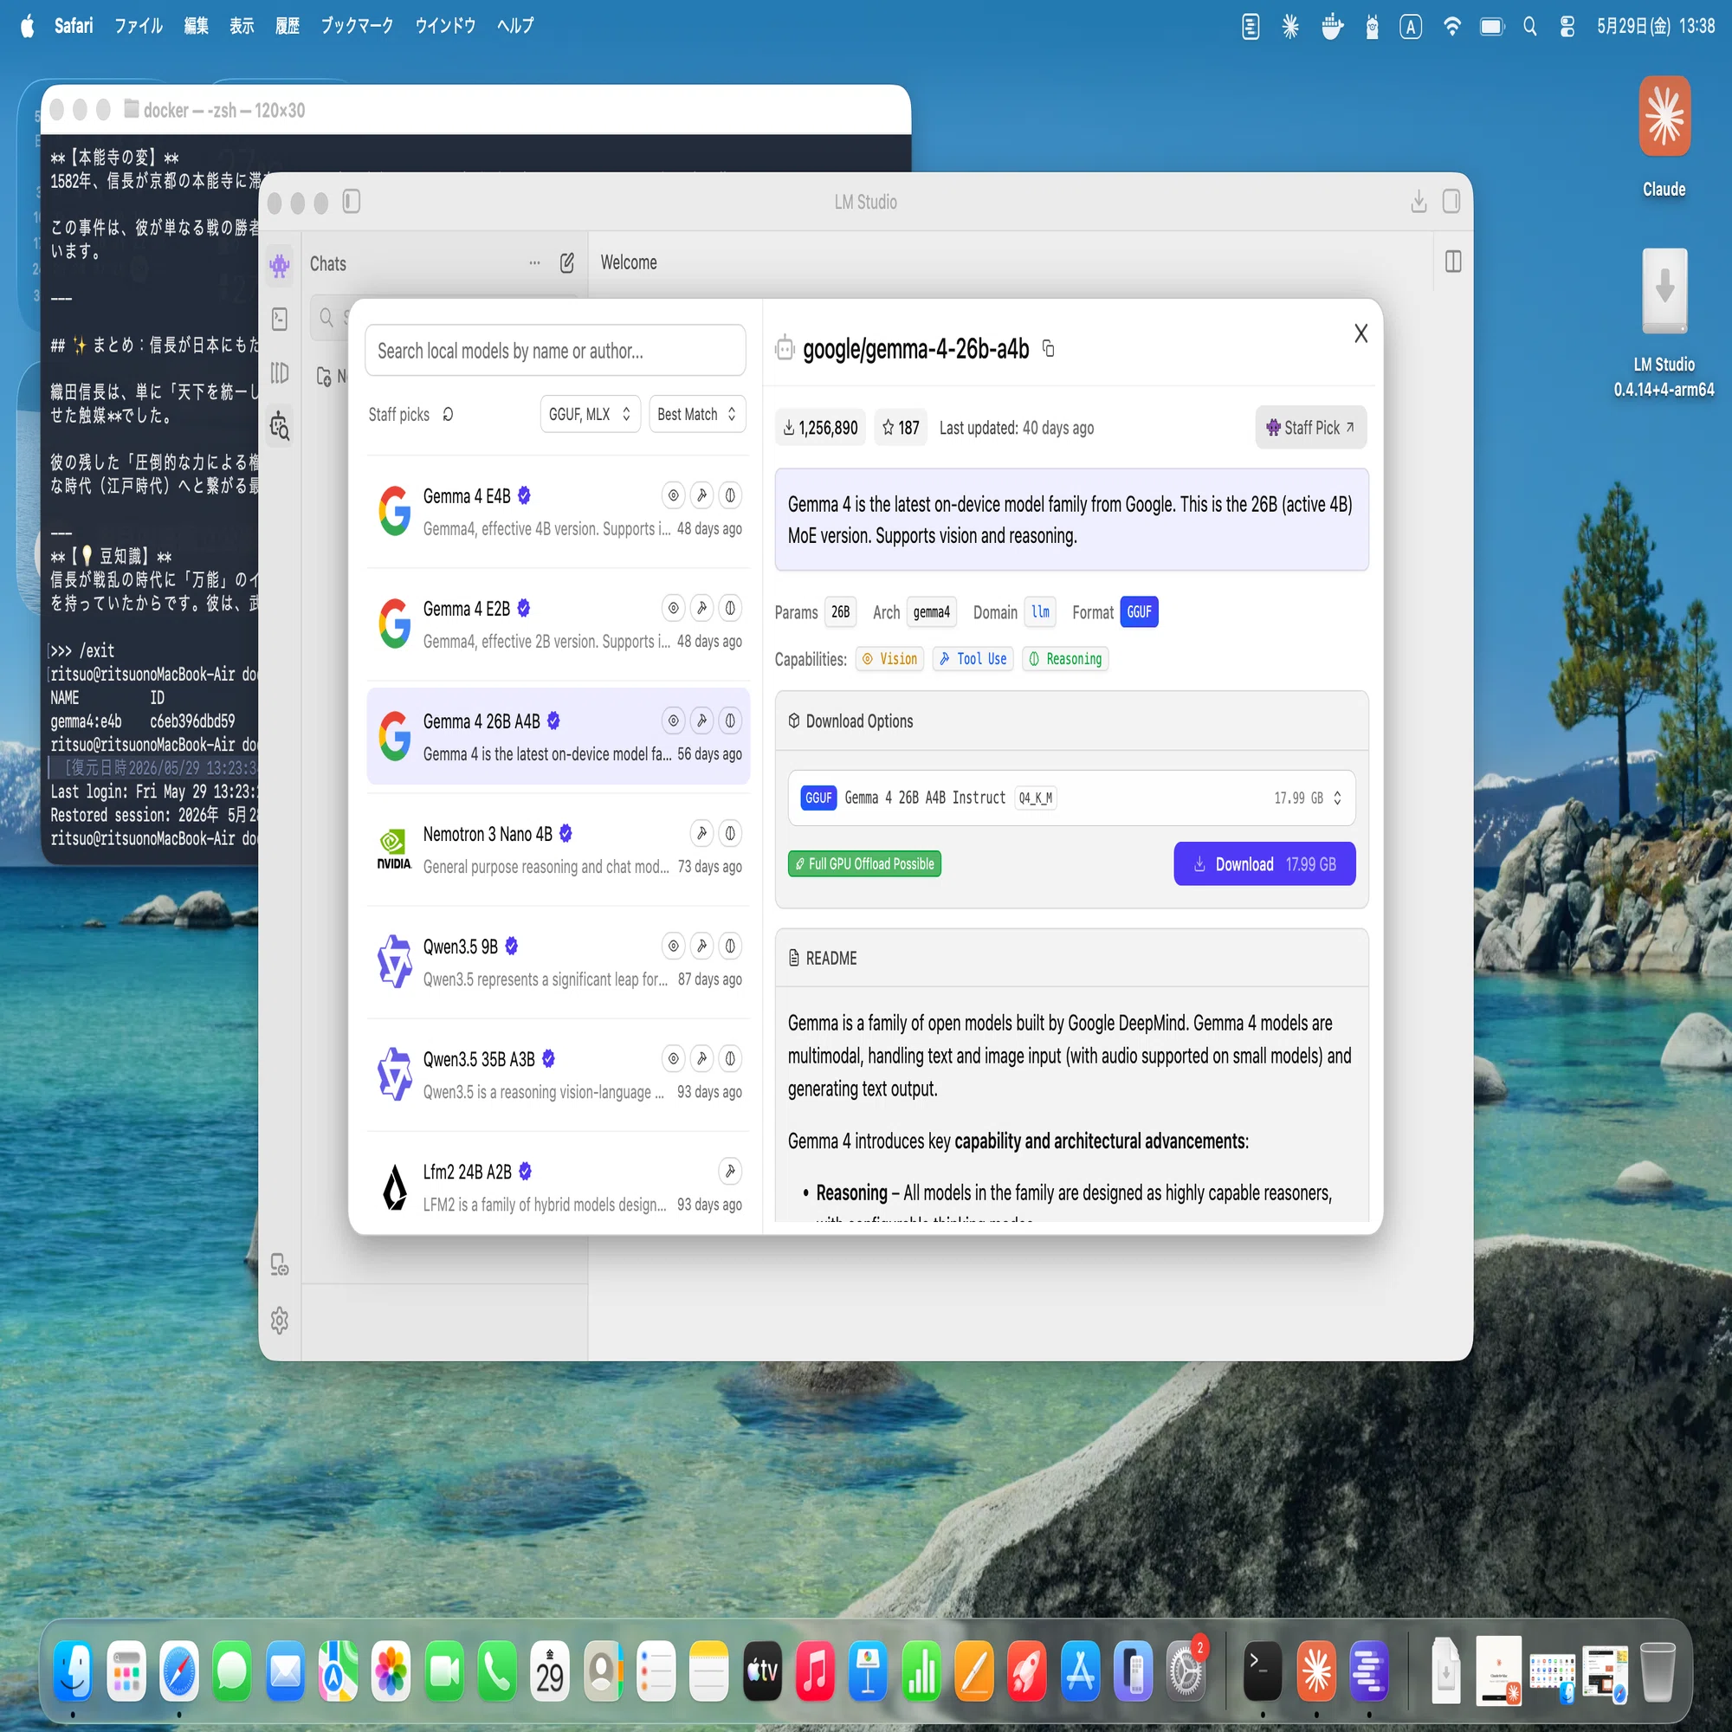Click the reasoning icon on Qwen3.5 9B row
Screen dimensions: 1732x1732
(731, 947)
